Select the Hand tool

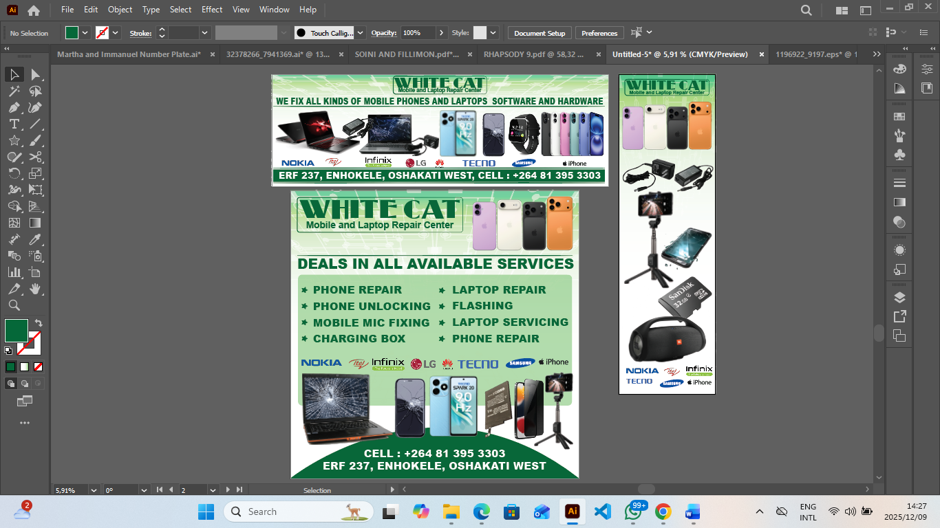tap(36, 289)
